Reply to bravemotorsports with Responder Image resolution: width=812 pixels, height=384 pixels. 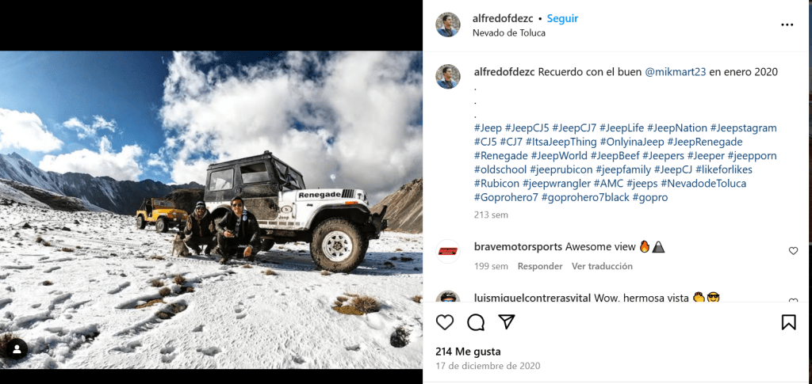[x=539, y=266]
